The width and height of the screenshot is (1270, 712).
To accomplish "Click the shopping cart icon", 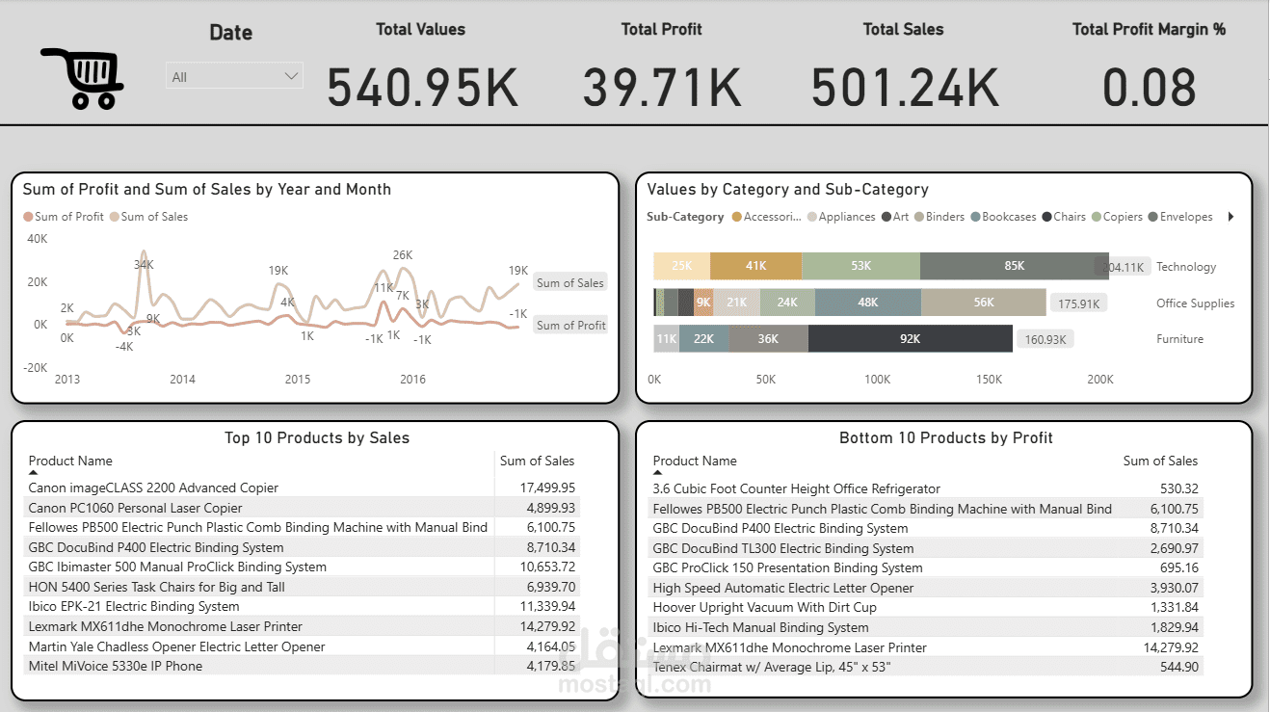I will (x=82, y=77).
